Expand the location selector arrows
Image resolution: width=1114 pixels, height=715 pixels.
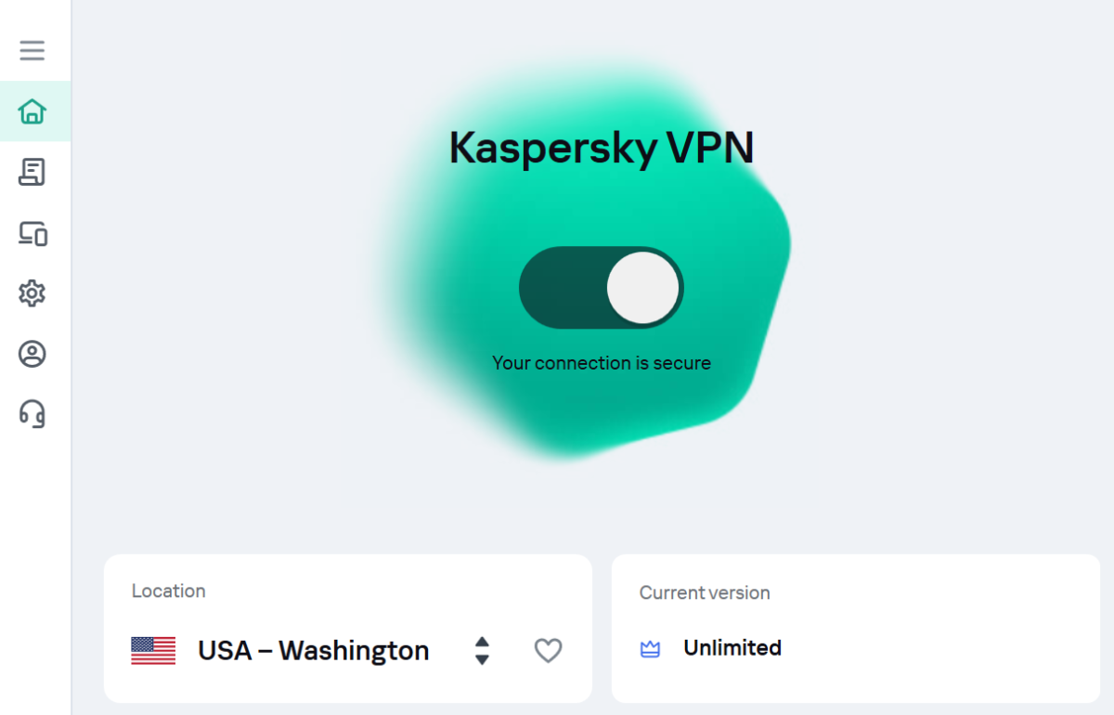482,650
